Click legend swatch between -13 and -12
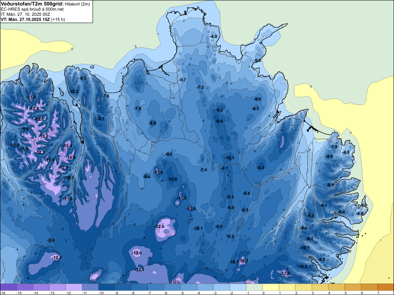This screenshot has width=394, height=295. click(x=58, y=287)
